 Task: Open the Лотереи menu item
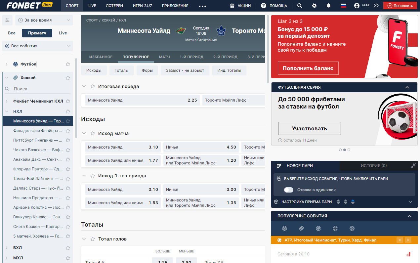[114, 6]
